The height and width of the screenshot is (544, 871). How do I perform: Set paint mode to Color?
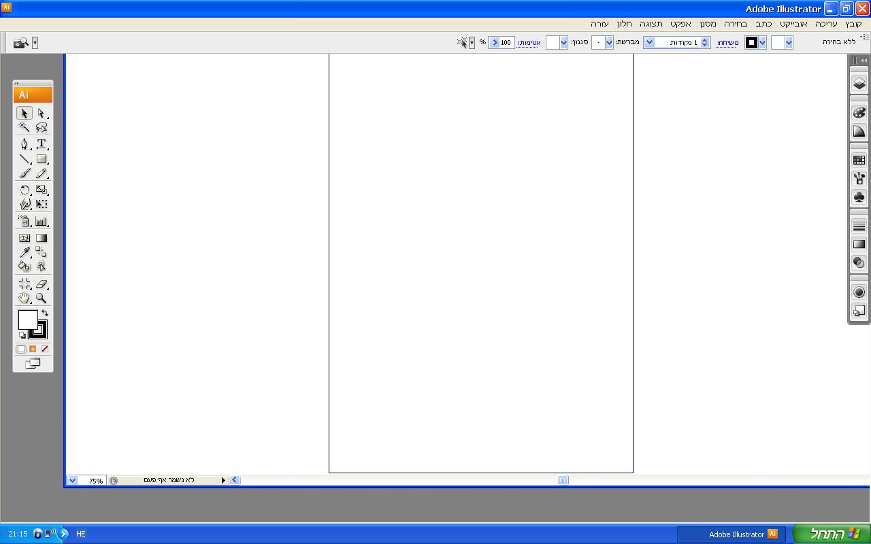(x=21, y=349)
